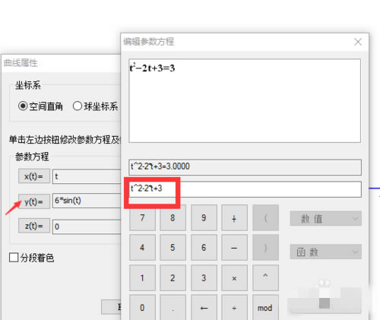Click the result field showing t^2-2*t+3=3.0000
Screen dimensions: 380x320
[x=245, y=167]
